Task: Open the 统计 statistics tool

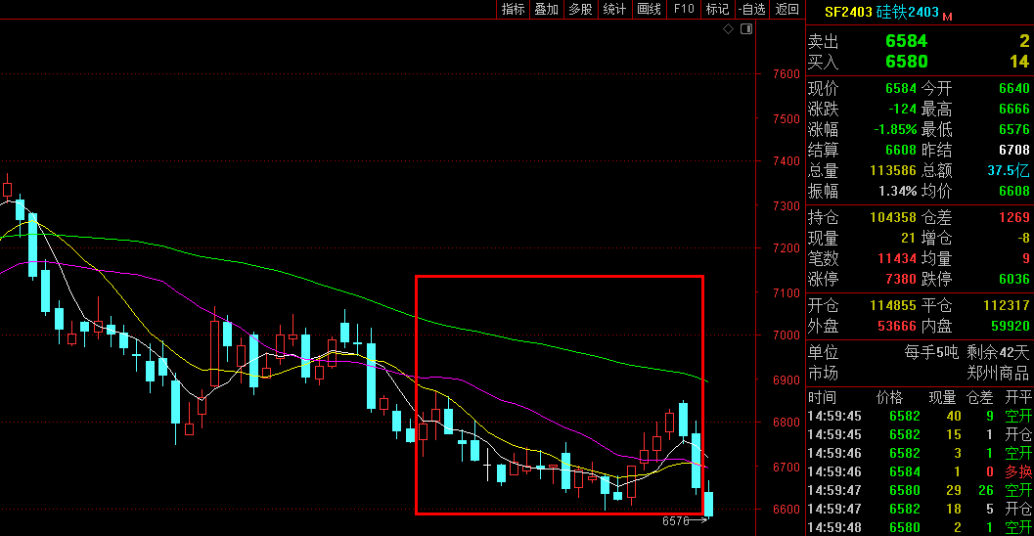Action: click(x=614, y=9)
